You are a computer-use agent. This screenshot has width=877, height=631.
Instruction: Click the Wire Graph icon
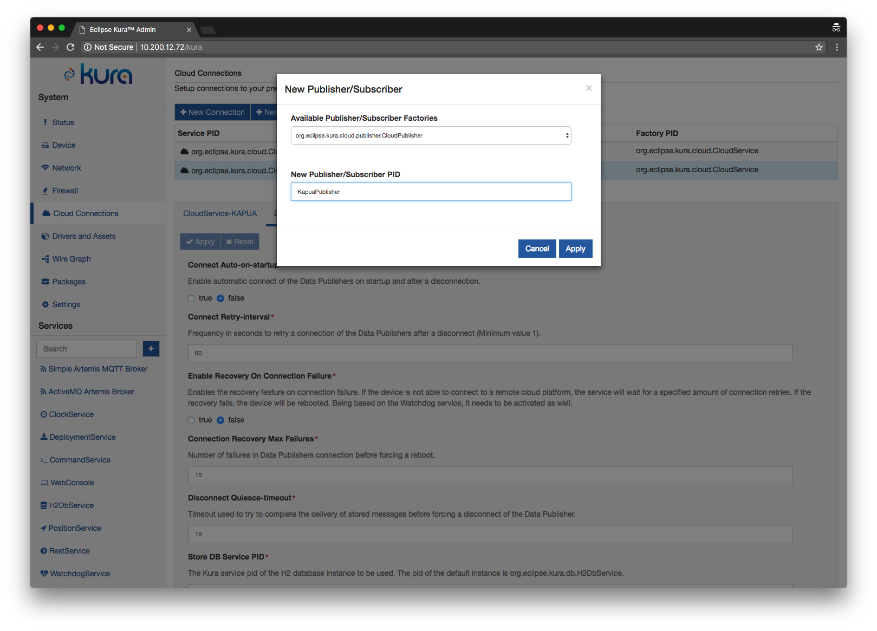[x=46, y=259]
